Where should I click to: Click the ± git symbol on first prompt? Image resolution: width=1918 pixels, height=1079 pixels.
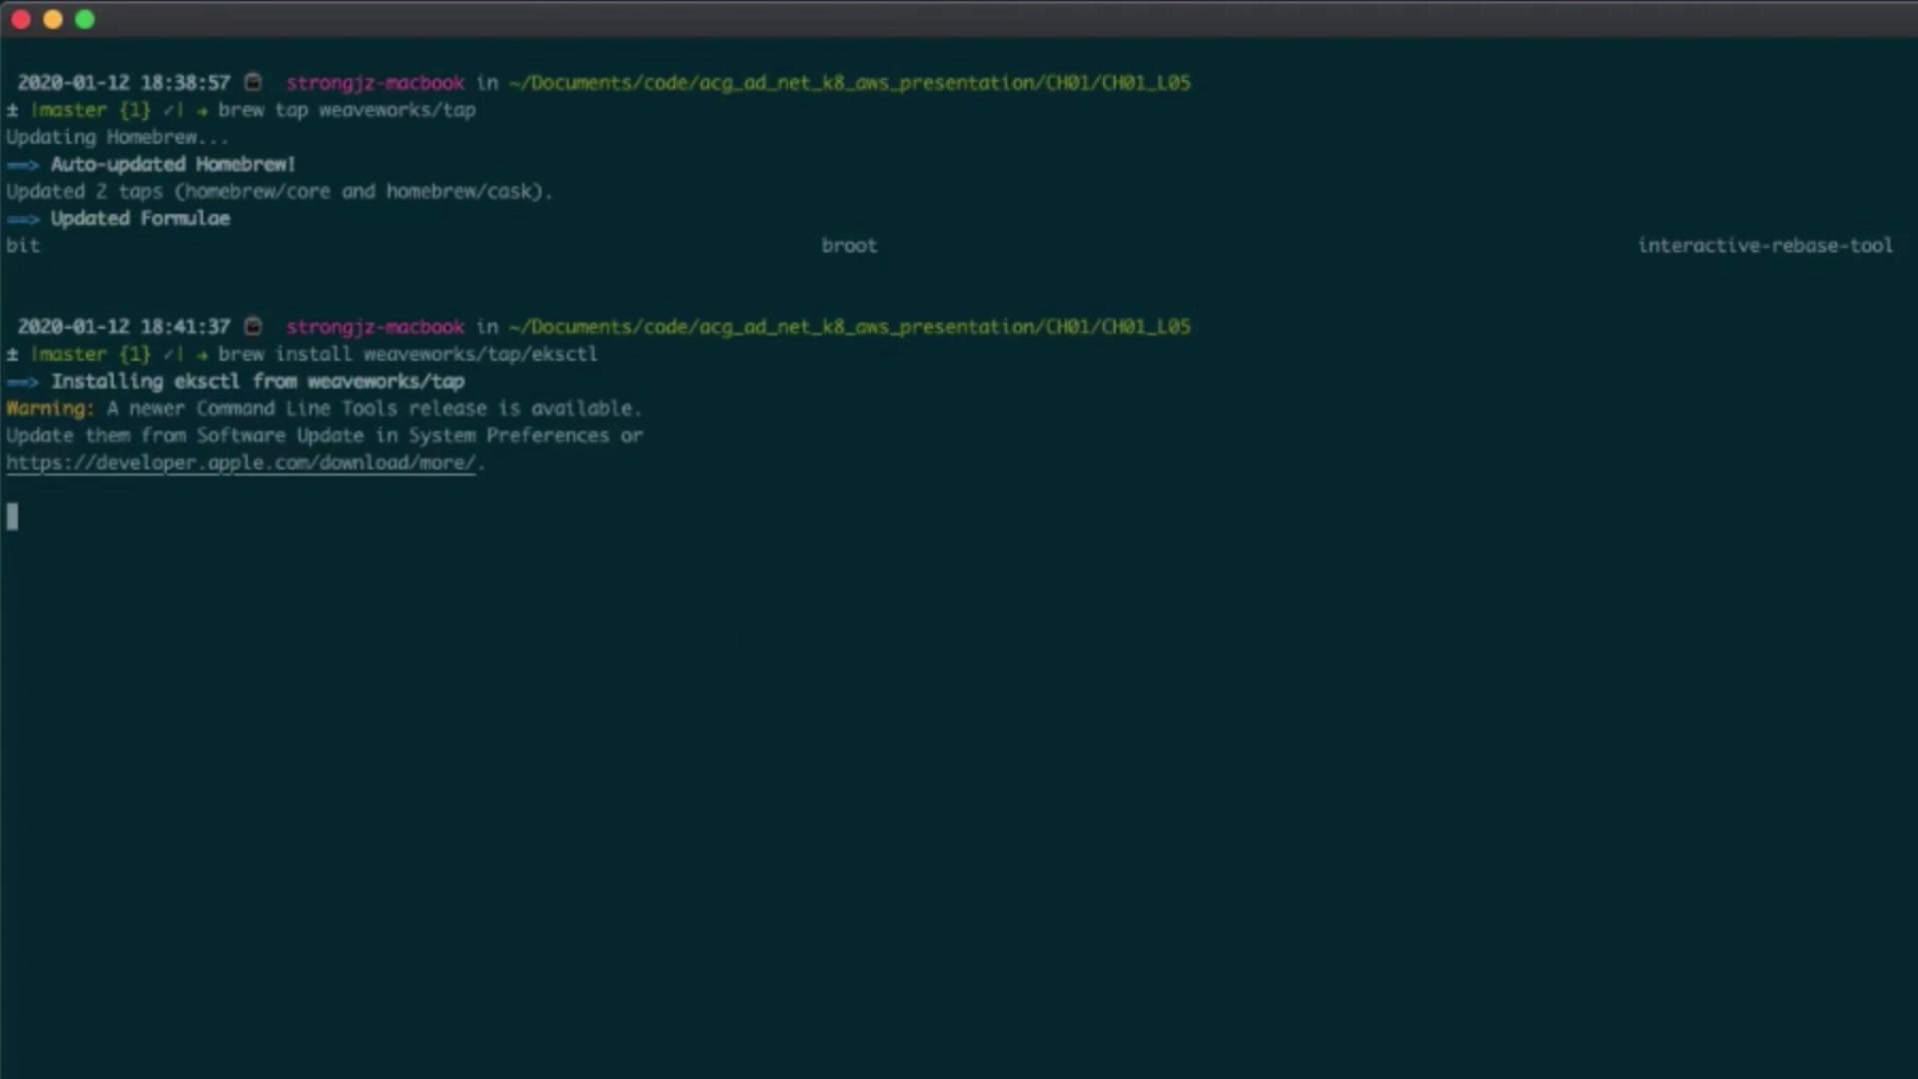click(12, 110)
